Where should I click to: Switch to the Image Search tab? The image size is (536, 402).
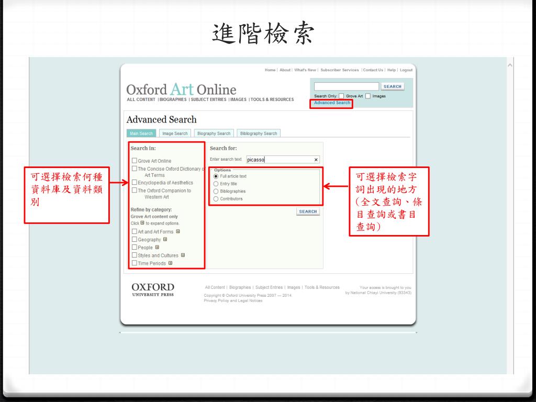click(175, 133)
